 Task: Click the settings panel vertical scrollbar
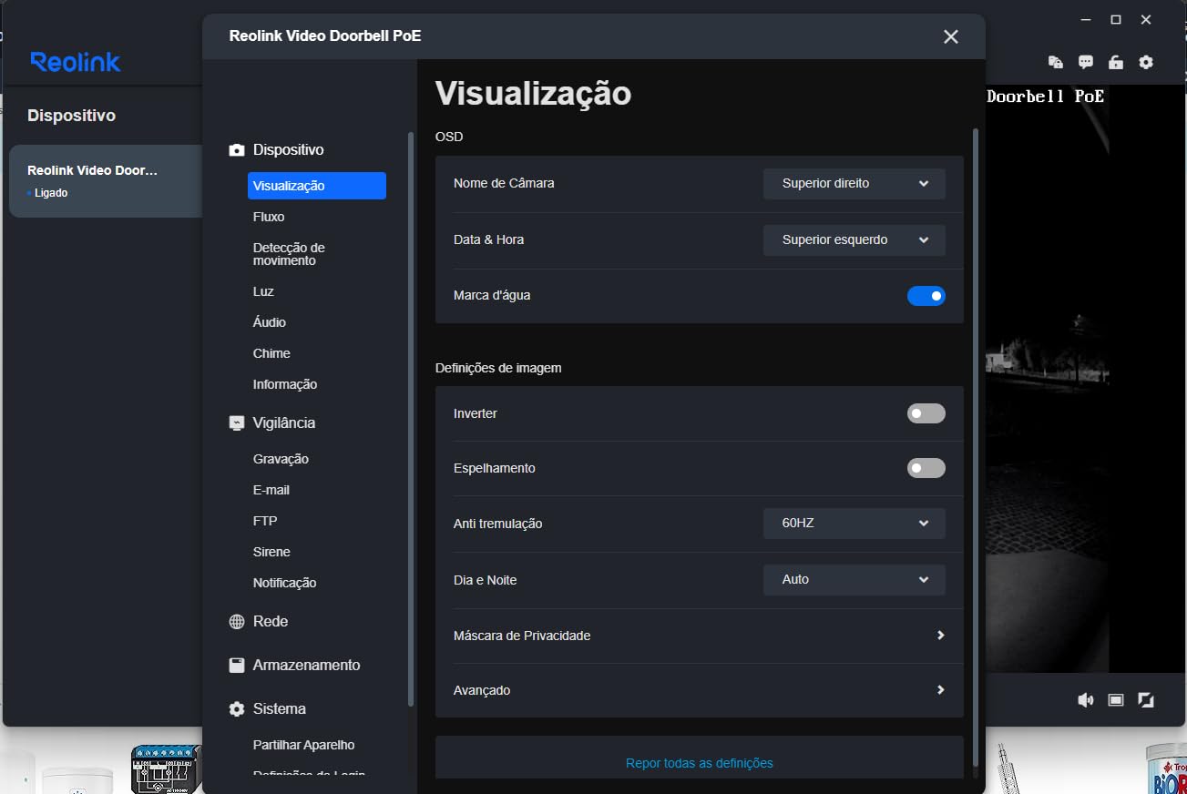(977, 446)
